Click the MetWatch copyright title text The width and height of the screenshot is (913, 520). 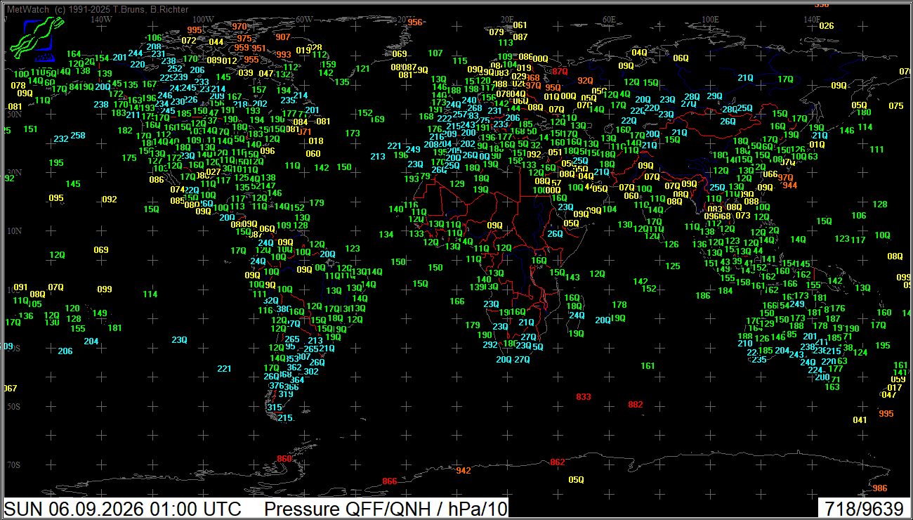[x=96, y=8]
